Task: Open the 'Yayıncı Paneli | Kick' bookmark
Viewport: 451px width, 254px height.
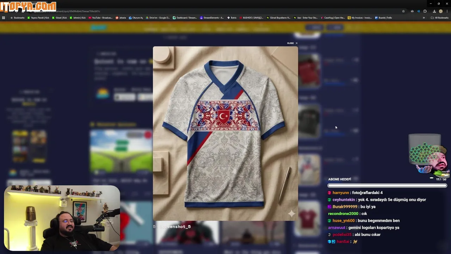Action: click(38, 18)
